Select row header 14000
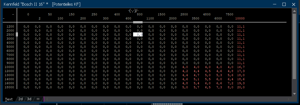The height and width of the screenshot is (105, 300). click(x=9, y=79)
